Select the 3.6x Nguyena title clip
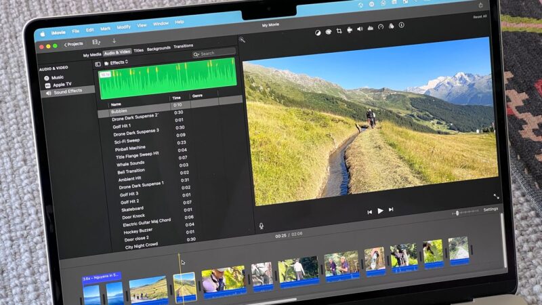 [x=102, y=277]
